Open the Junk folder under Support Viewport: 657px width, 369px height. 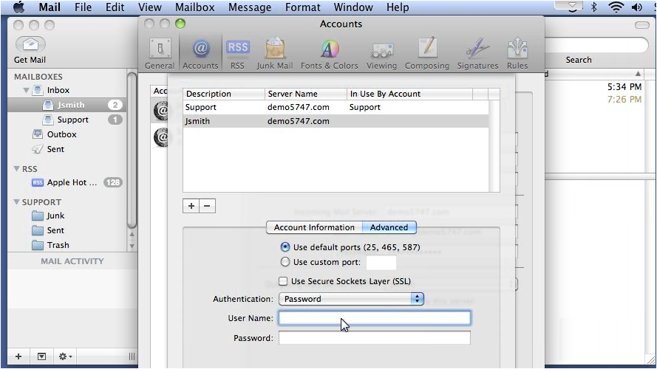[55, 215]
